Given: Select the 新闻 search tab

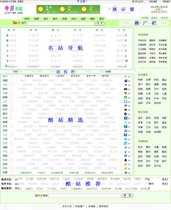Looking at the screenshot, I should [36, 19].
